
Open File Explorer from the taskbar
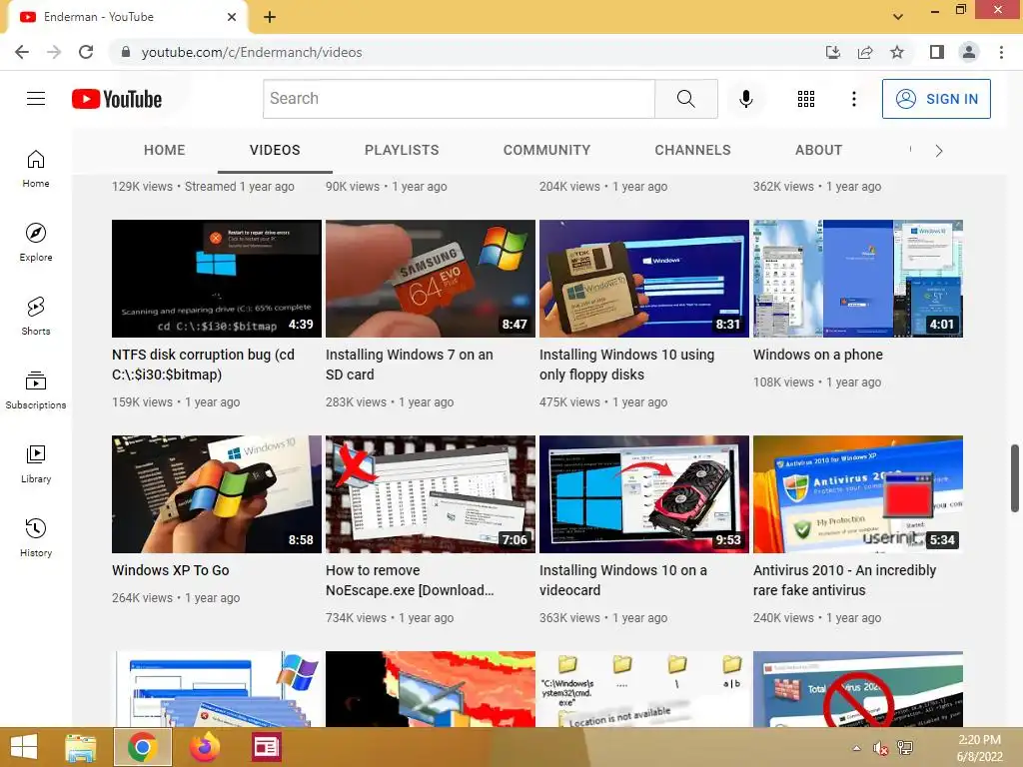click(81, 747)
